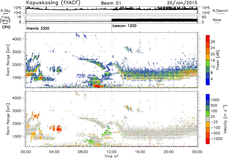228x158 pixels.
Task: Click the '4' power scale value
Action: pos(211,79)
